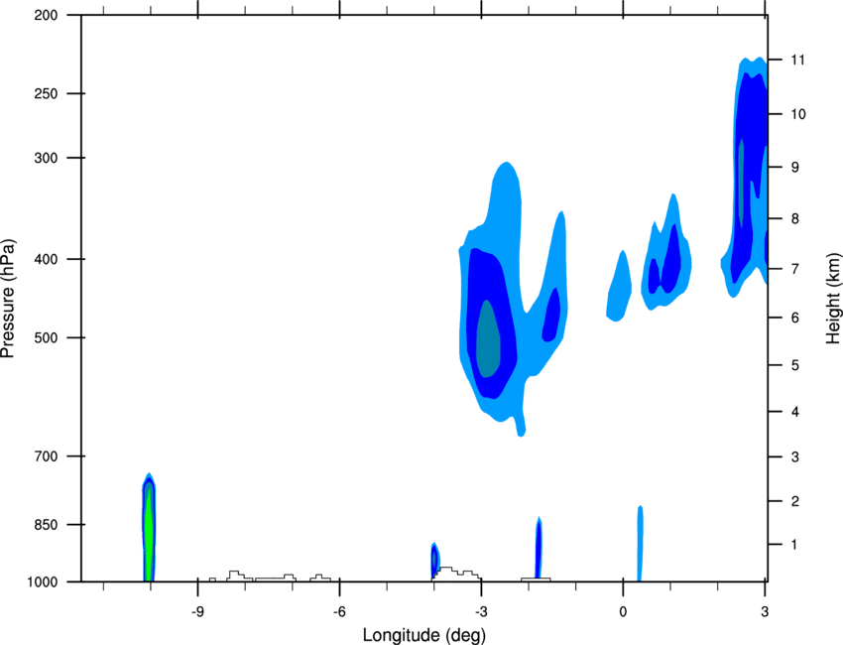Image resolution: width=843 pixels, height=645 pixels.
Task: Click the green contour core near longitude -10
Action: [149, 535]
